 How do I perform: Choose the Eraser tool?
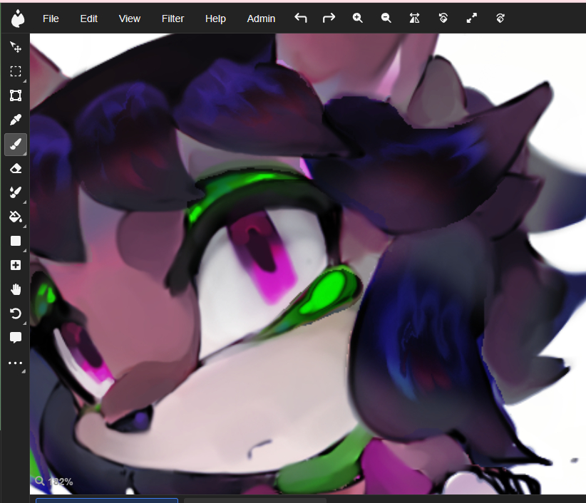[x=15, y=168]
